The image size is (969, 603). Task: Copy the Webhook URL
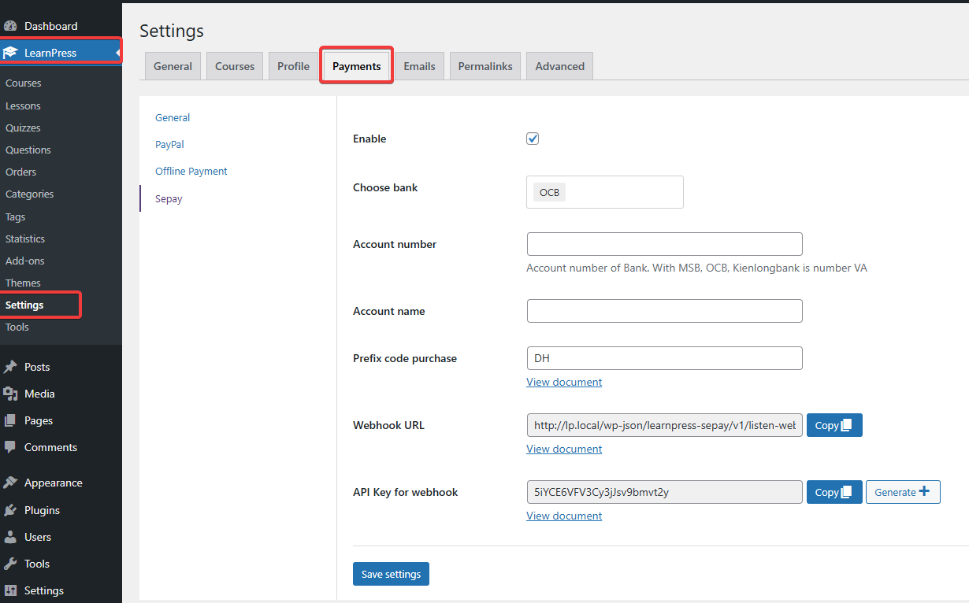834,425
